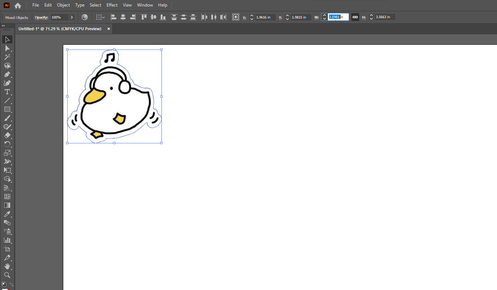This screenshot has height=290, width=497.
Task: Distribute objects by horizontal center
Action: click(214, 17)
